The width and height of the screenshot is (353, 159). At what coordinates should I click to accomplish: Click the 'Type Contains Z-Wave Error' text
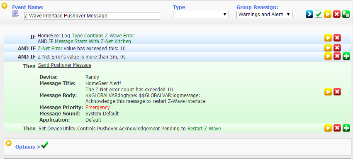tap(103, 36)
